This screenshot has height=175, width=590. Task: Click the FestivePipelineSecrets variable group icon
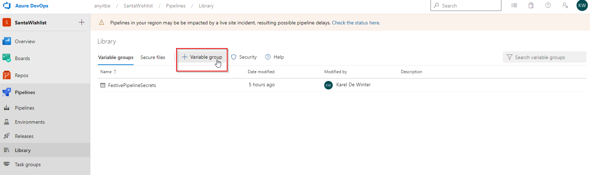click(x=103, y=85)
